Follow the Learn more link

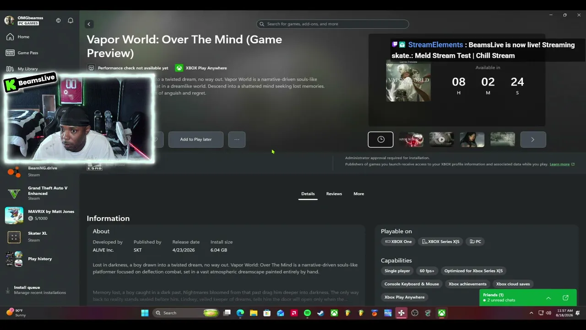(562, 164)
